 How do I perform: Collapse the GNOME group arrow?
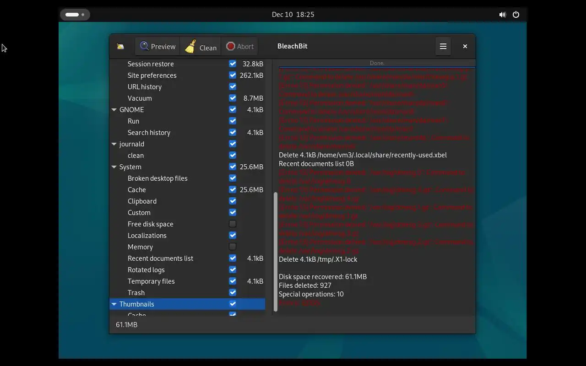coord(114,110)
